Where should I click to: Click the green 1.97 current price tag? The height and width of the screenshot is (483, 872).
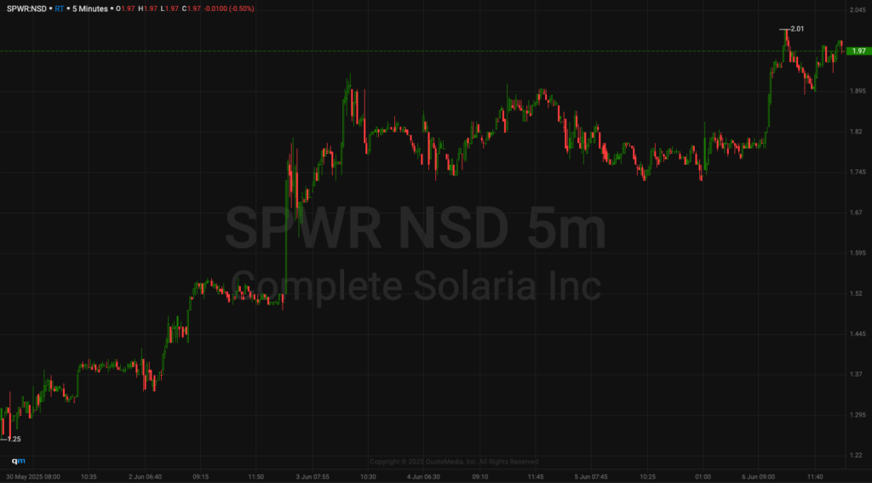(858, 51)
